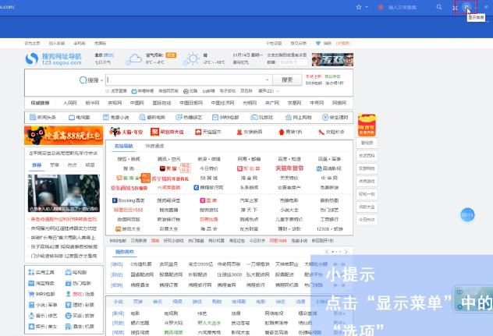493x336 pixels.
Task: Open 新浪·微博 link
Action: point(209,159)
